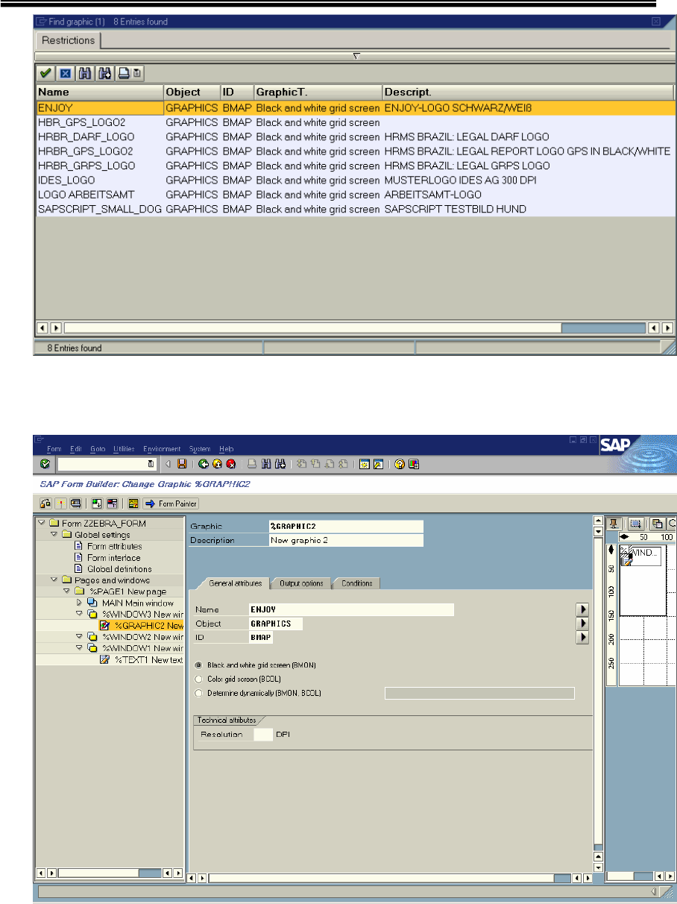The height and width of the screenshot is (904, 677).
Task: Open the Restrictions expander arrow below the tab
Action: click(x=356, y=55)
